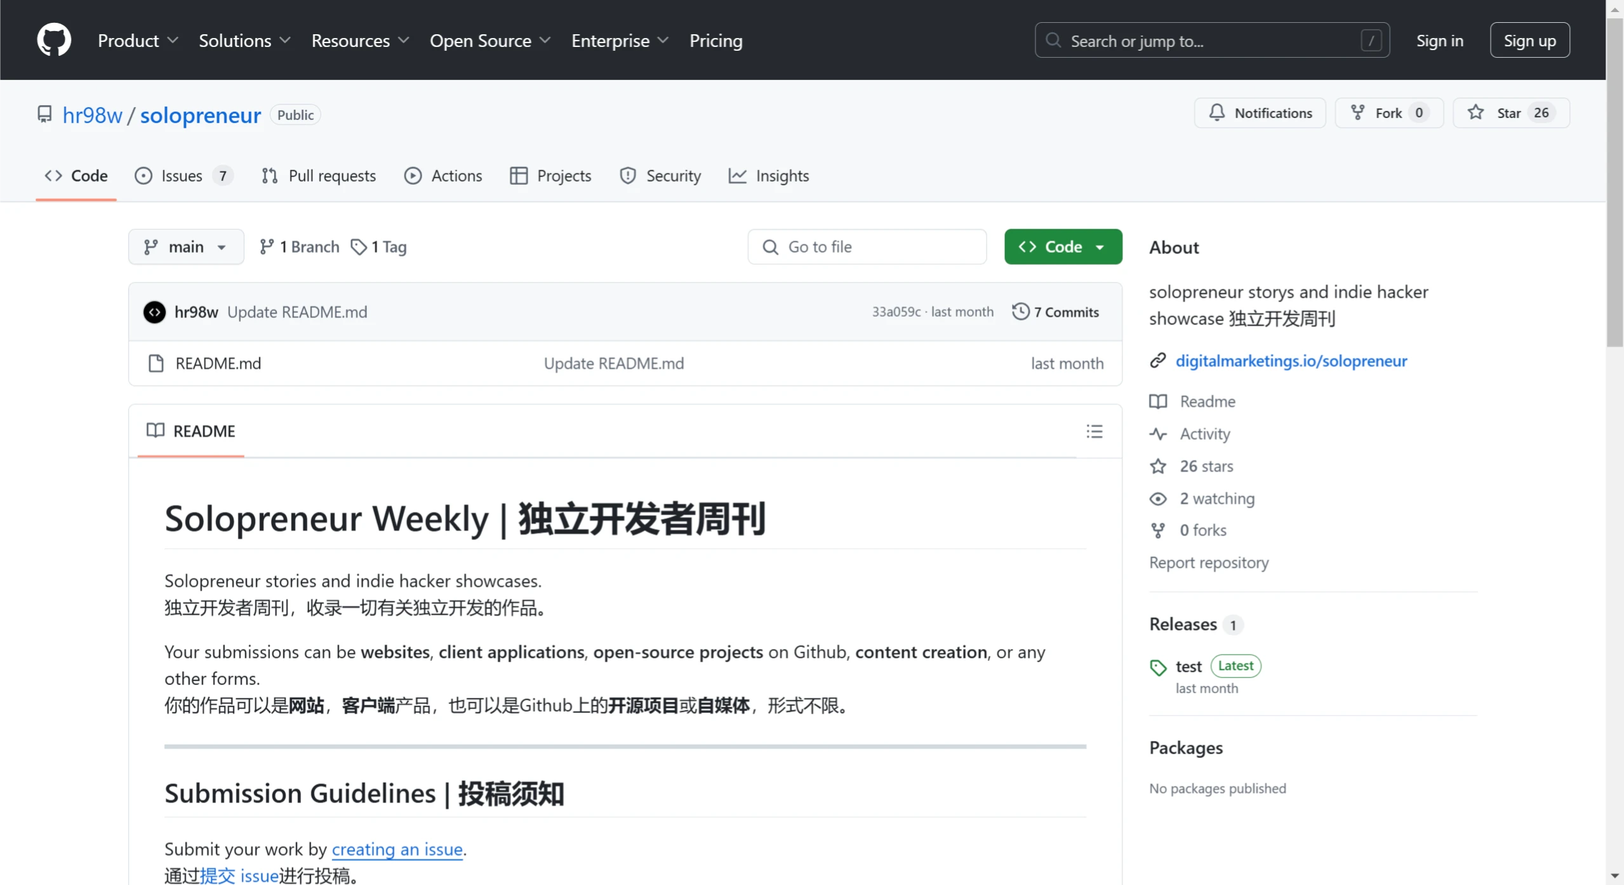Image resolution: width=1624 pixels, height=885 pixels.
Task: Open the Projects tab
Action: [x=550, y=175]
